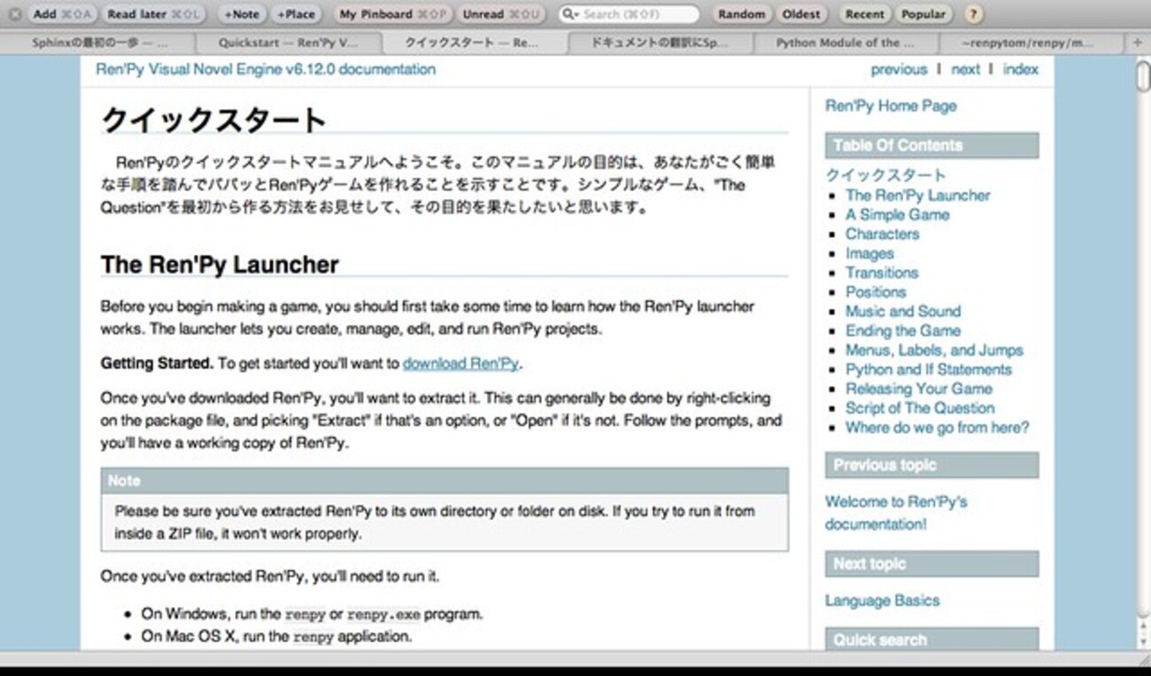Click the close icon beside Add bookmark
This screenshot has width=1151, height=676.
(15, 14)
